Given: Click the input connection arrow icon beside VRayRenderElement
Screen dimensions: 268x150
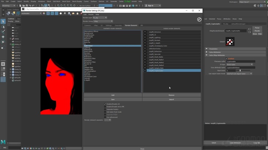Looking at the screenshot, I should (249, 29).
